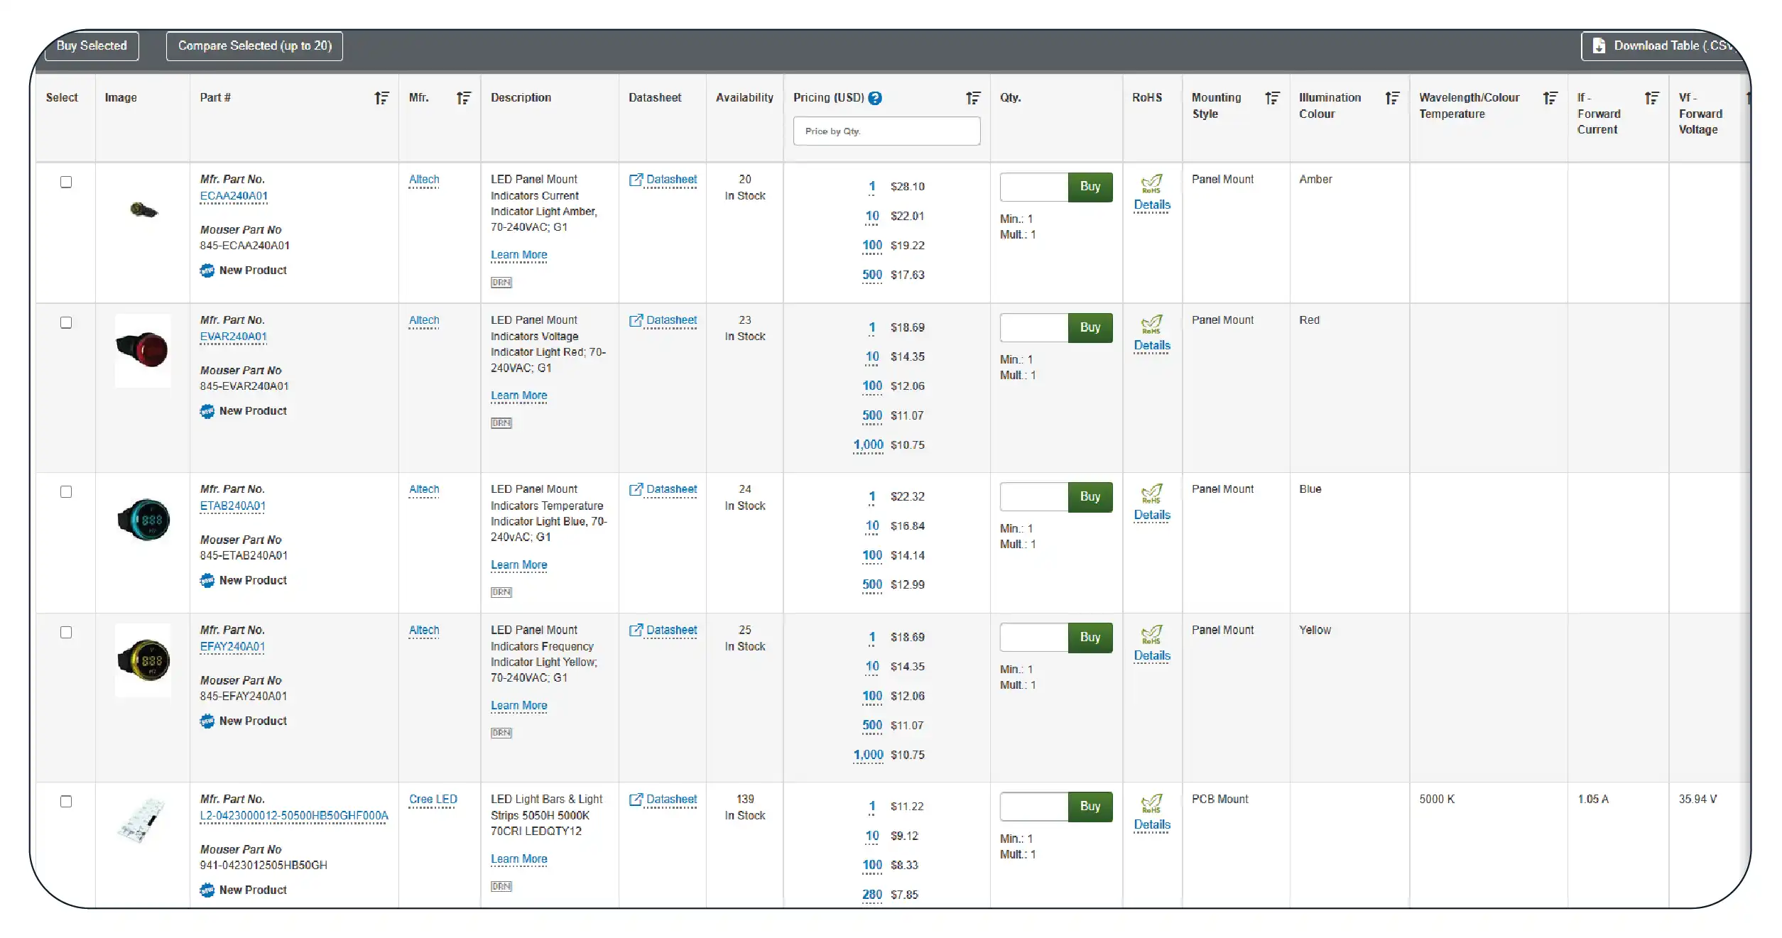Click the Pricing help question mark icon
This screenshot has height=938, width=1782.
[x=875, y=98]
